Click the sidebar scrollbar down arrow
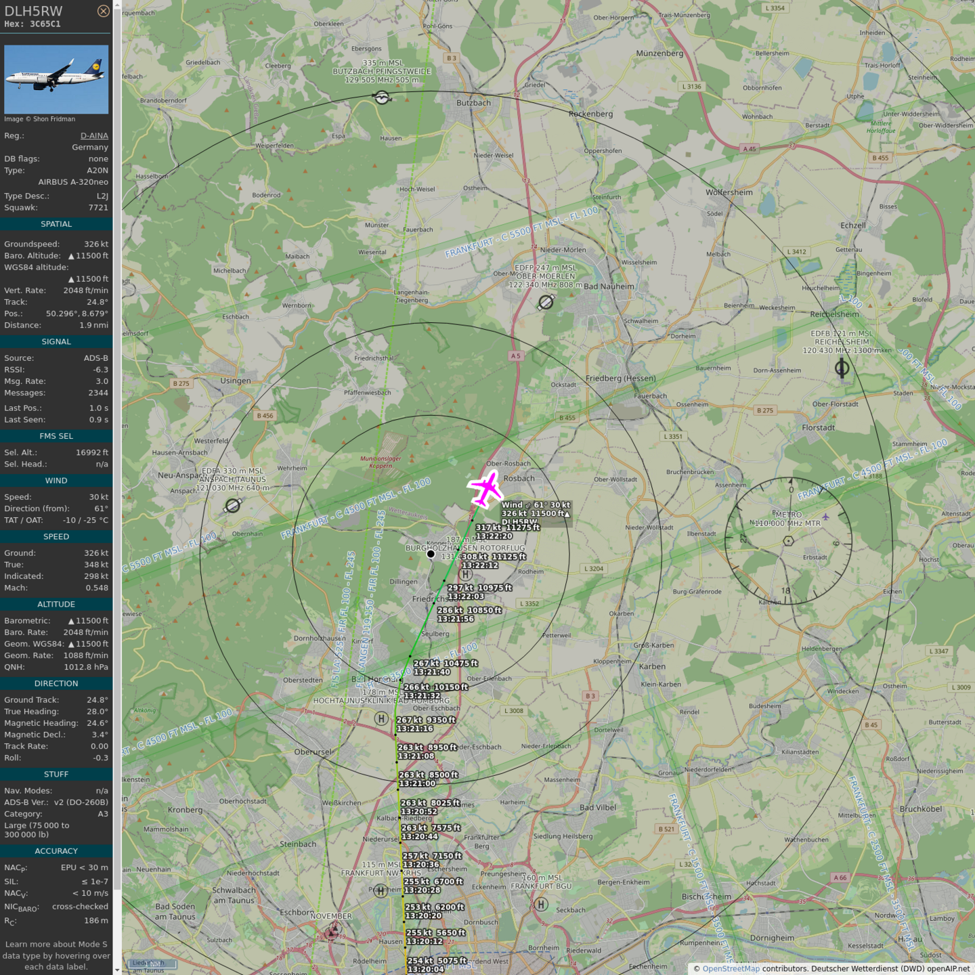This screenshot has width=975, height=975. (x=117, y=970)
